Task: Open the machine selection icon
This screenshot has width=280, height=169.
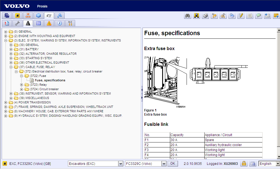Action: pyautogui.click(x=196, y=15)
